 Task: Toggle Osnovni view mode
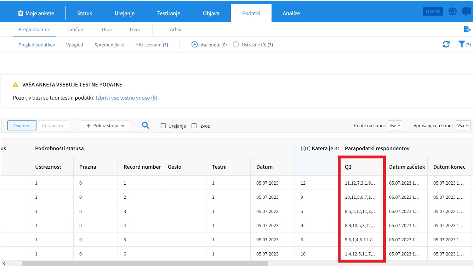[x=22, y=125]
